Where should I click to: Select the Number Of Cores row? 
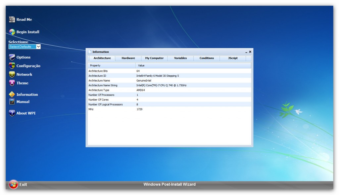click(169, 99)
